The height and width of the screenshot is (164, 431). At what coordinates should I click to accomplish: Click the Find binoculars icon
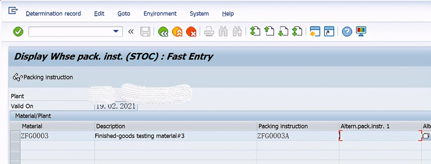point(223,32)
